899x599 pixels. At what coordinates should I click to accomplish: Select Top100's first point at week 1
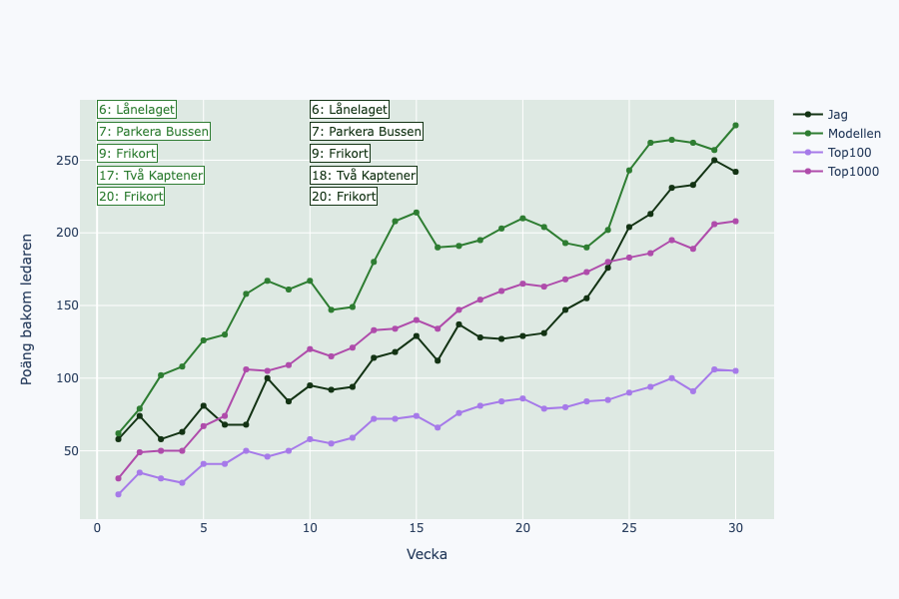point(118,494)
